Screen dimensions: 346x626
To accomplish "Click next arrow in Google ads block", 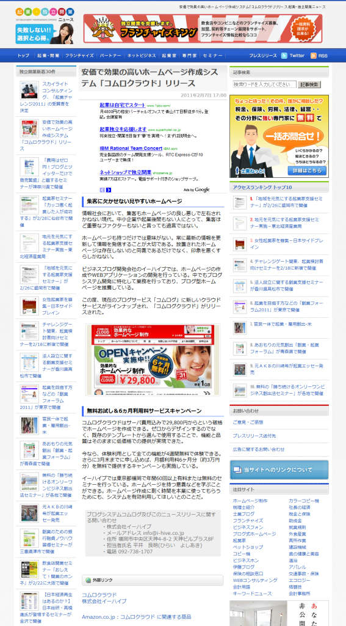I will (109, 190).
